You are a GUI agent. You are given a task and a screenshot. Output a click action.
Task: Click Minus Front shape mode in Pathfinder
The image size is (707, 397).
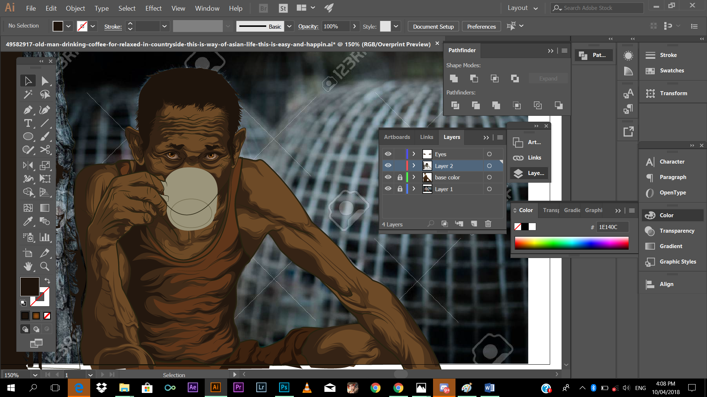(x=474, y=78)
